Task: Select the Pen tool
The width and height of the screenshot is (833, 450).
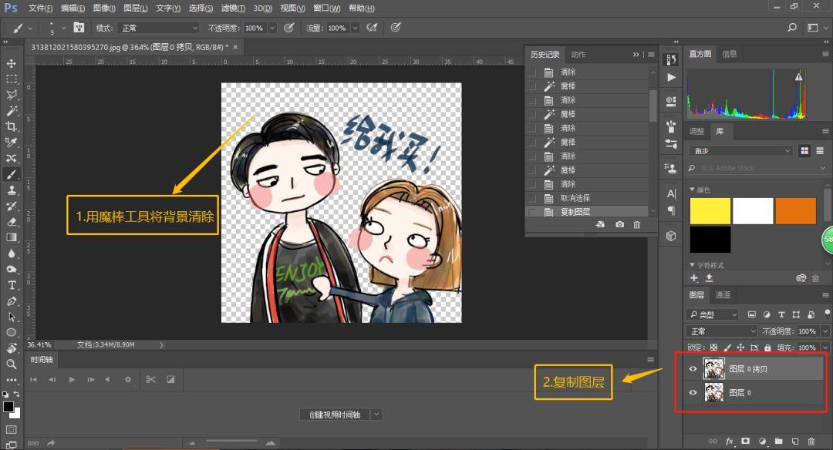Action: (11, 301)
